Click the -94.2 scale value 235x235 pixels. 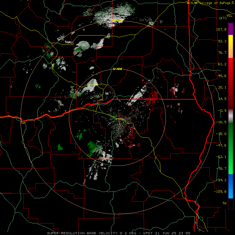[x=221, y=180]
